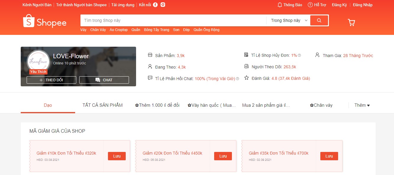394x175 pixels.
Task: Click the Váy search suggestion
Action: (x=83, y=30)
